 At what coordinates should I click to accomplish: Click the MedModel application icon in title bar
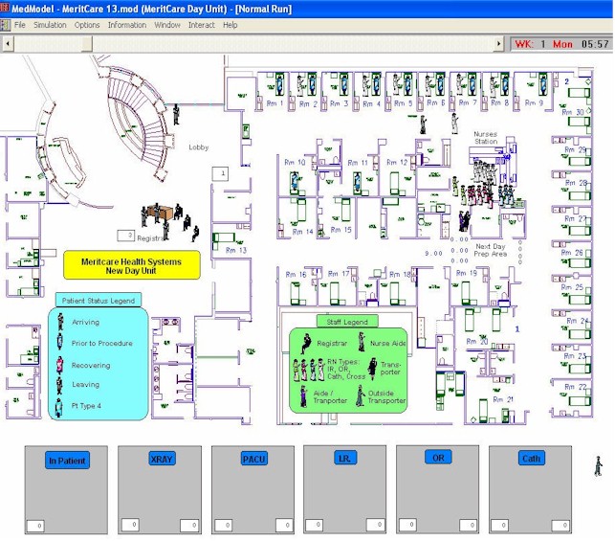coord(6,8)
